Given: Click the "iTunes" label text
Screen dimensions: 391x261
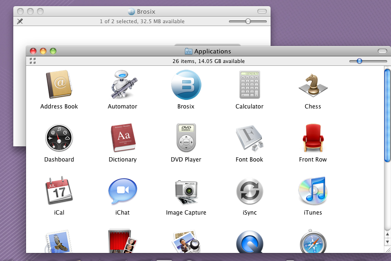Looking at the screenshot, I should pos(313,213).
